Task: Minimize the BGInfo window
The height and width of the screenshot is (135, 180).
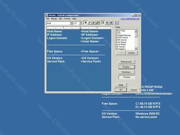Action: pos(133,15)
